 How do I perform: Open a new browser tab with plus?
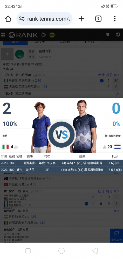pos(81,19)
